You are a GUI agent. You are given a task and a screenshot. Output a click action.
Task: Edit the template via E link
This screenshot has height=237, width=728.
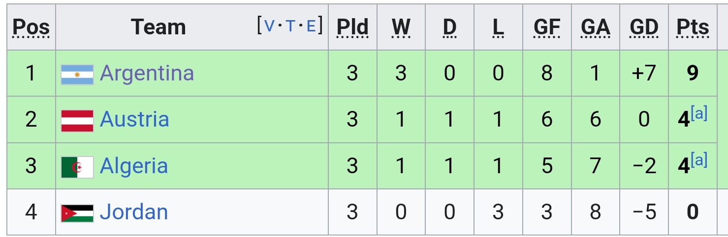click(x=311, y=26)
